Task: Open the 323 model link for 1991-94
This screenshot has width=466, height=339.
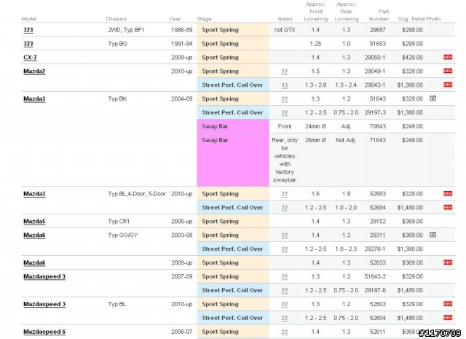Action: (x=28, y=44)
